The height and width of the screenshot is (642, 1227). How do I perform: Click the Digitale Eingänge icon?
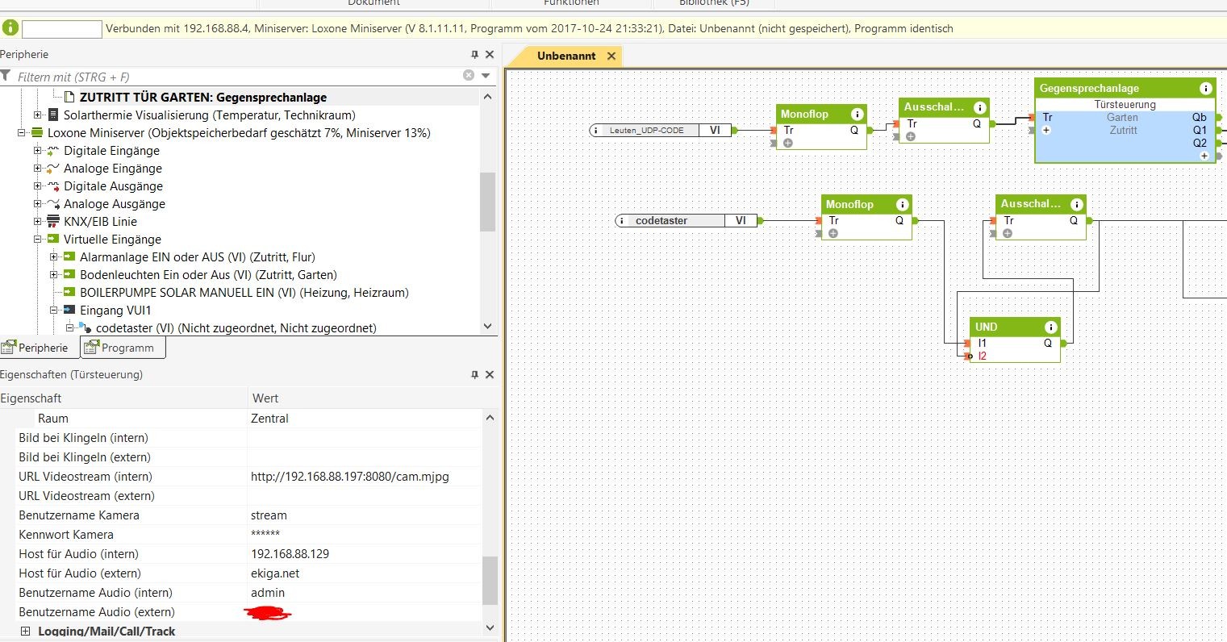point(53,150)
